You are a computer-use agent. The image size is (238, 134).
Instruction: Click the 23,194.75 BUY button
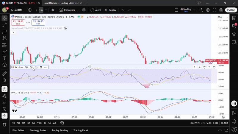(38, 23)
